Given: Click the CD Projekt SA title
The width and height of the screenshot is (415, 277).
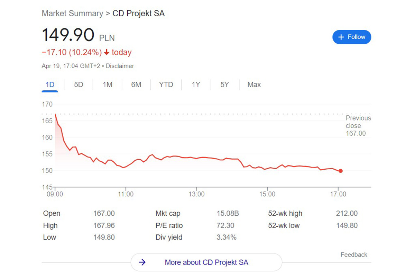Looking at the screenshot, I should coord(138,14).
